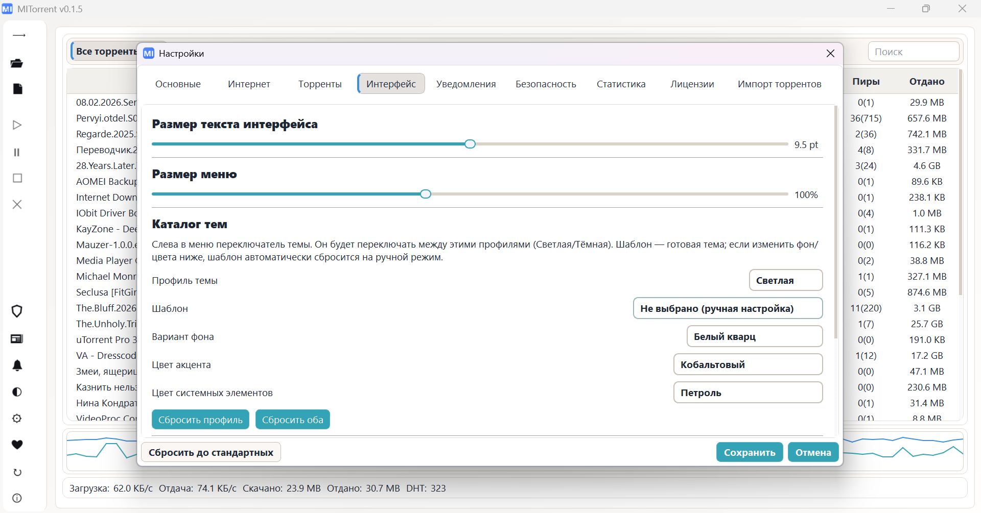Open settings with the gear icon
The width and height of the screenshot is (981, 513).
click(17, 419)
